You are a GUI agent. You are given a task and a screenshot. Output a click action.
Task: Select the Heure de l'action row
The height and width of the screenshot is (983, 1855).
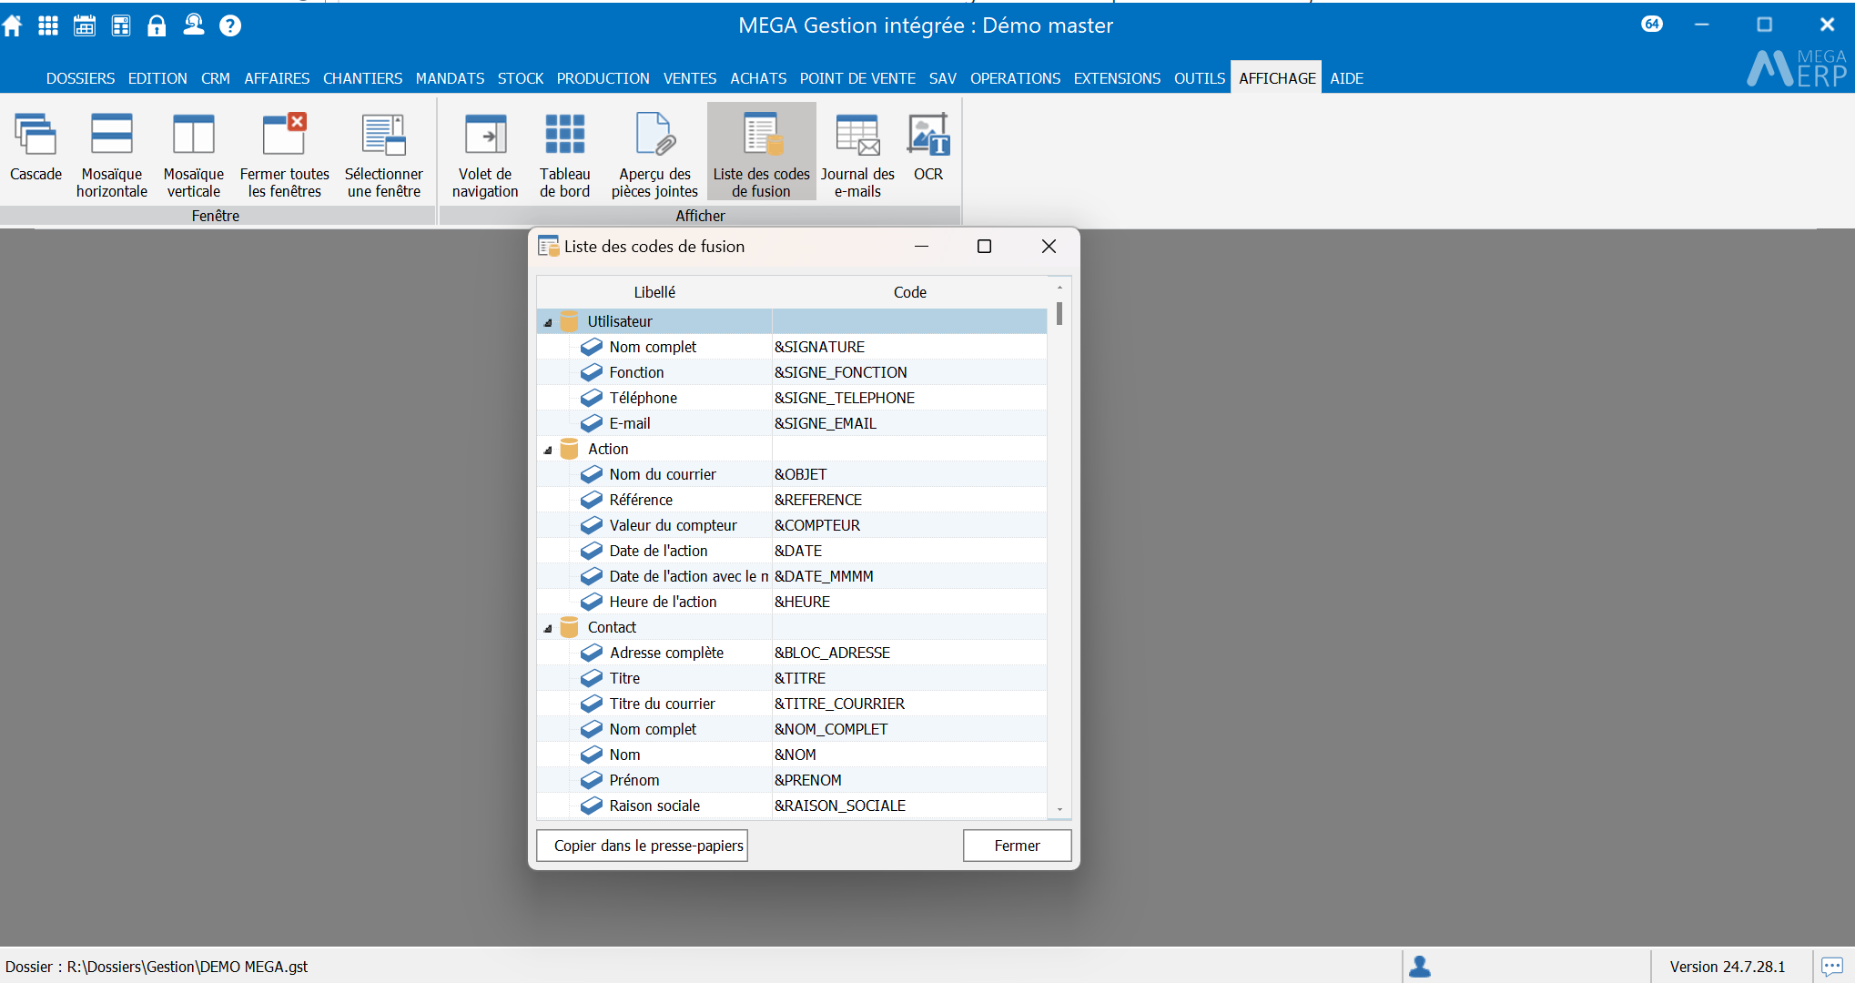coord(791,602)
